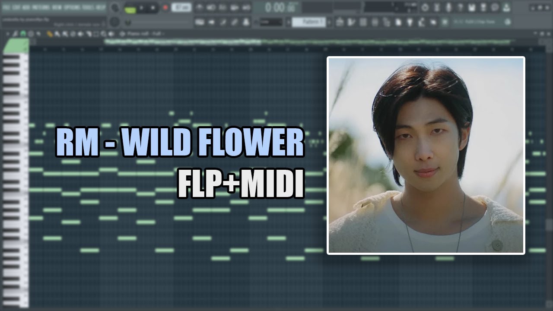553x311 pixels.
Task: Select the Playback speaker tool
Action: click(x=111, y=34)
